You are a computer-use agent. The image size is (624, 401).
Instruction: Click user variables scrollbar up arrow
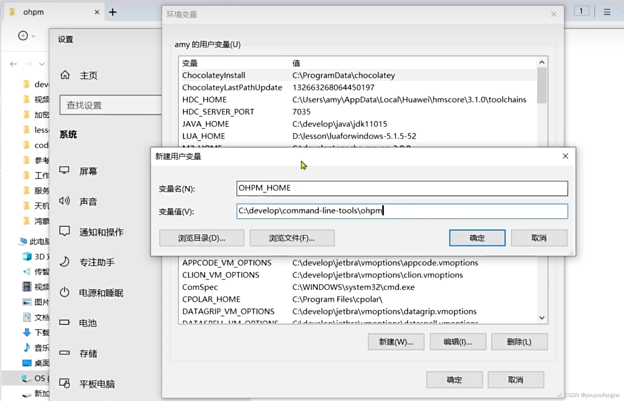click(542, 62)
